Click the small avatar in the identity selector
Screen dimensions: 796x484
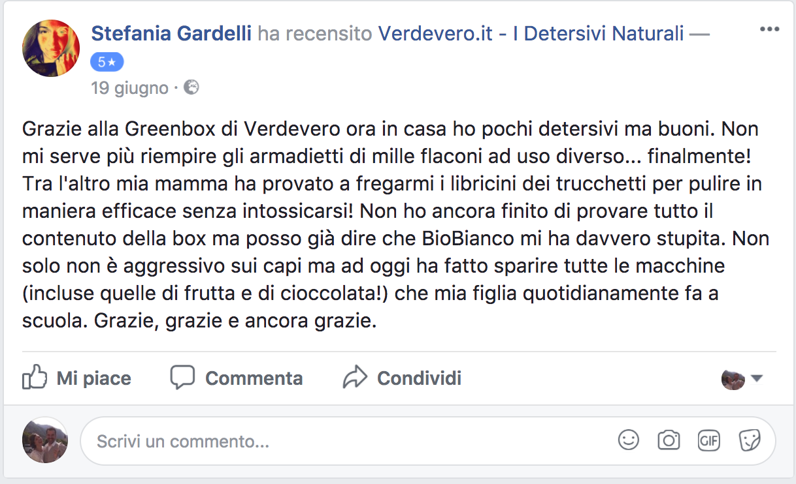(x=733, y=378)
